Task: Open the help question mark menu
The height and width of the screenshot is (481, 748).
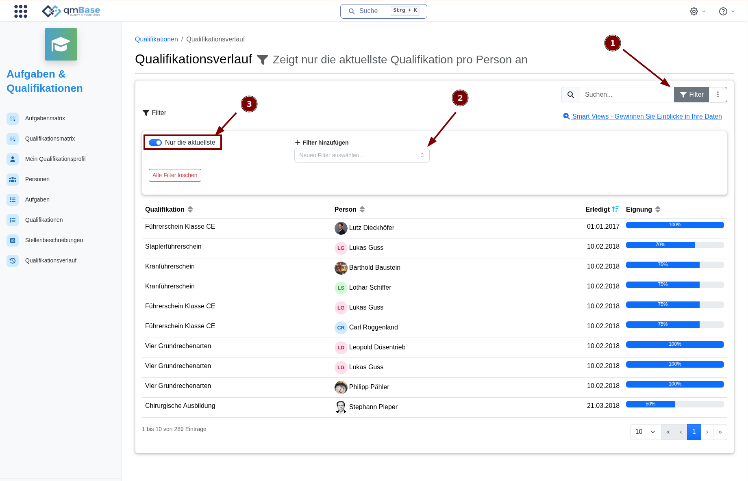Action: 723,11
